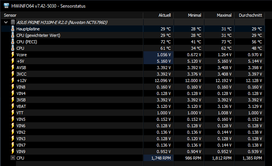272x166 pixels.
Task: Select the VIN8 sensor label
Action: [x=21, y=87]
